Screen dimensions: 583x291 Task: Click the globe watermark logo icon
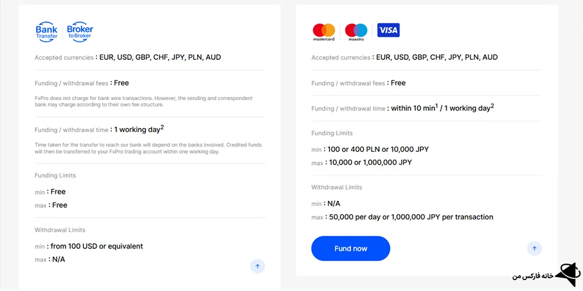tap(565, 274)
